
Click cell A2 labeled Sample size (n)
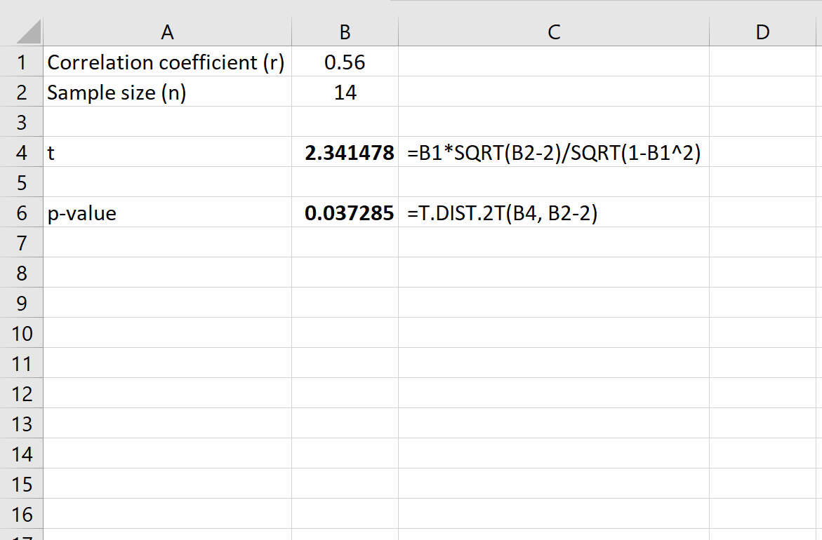[x=166, y=92]
